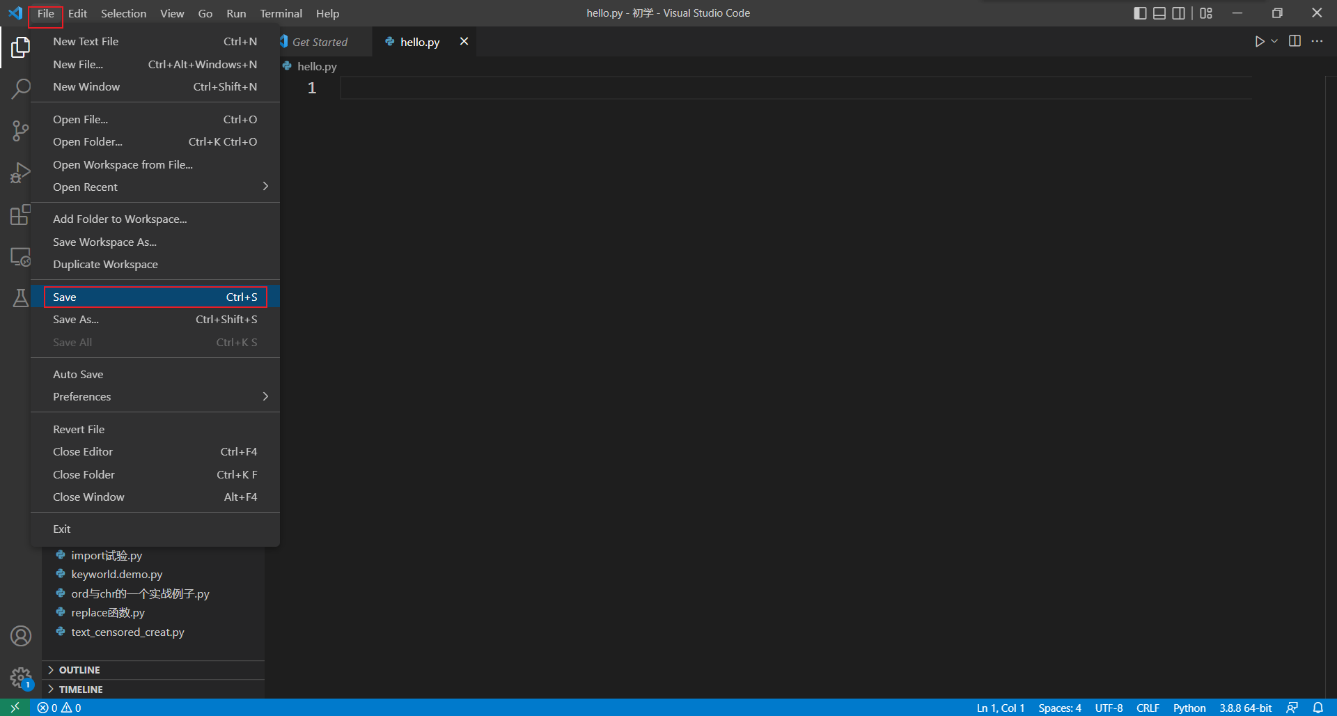The width and height of the screenshot is (1337, 716).
Task: Select Open File... menu entry
Action: [x=155, y=119]
